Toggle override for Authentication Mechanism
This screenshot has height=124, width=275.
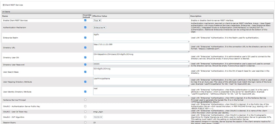point(85,27)
